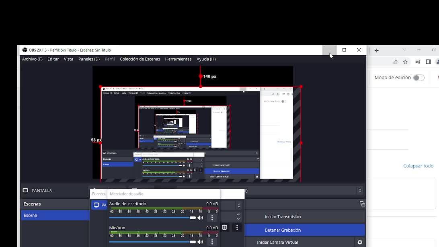Open the Archivo (F) menu
The image size is (439, 247).
click(32, 59)
